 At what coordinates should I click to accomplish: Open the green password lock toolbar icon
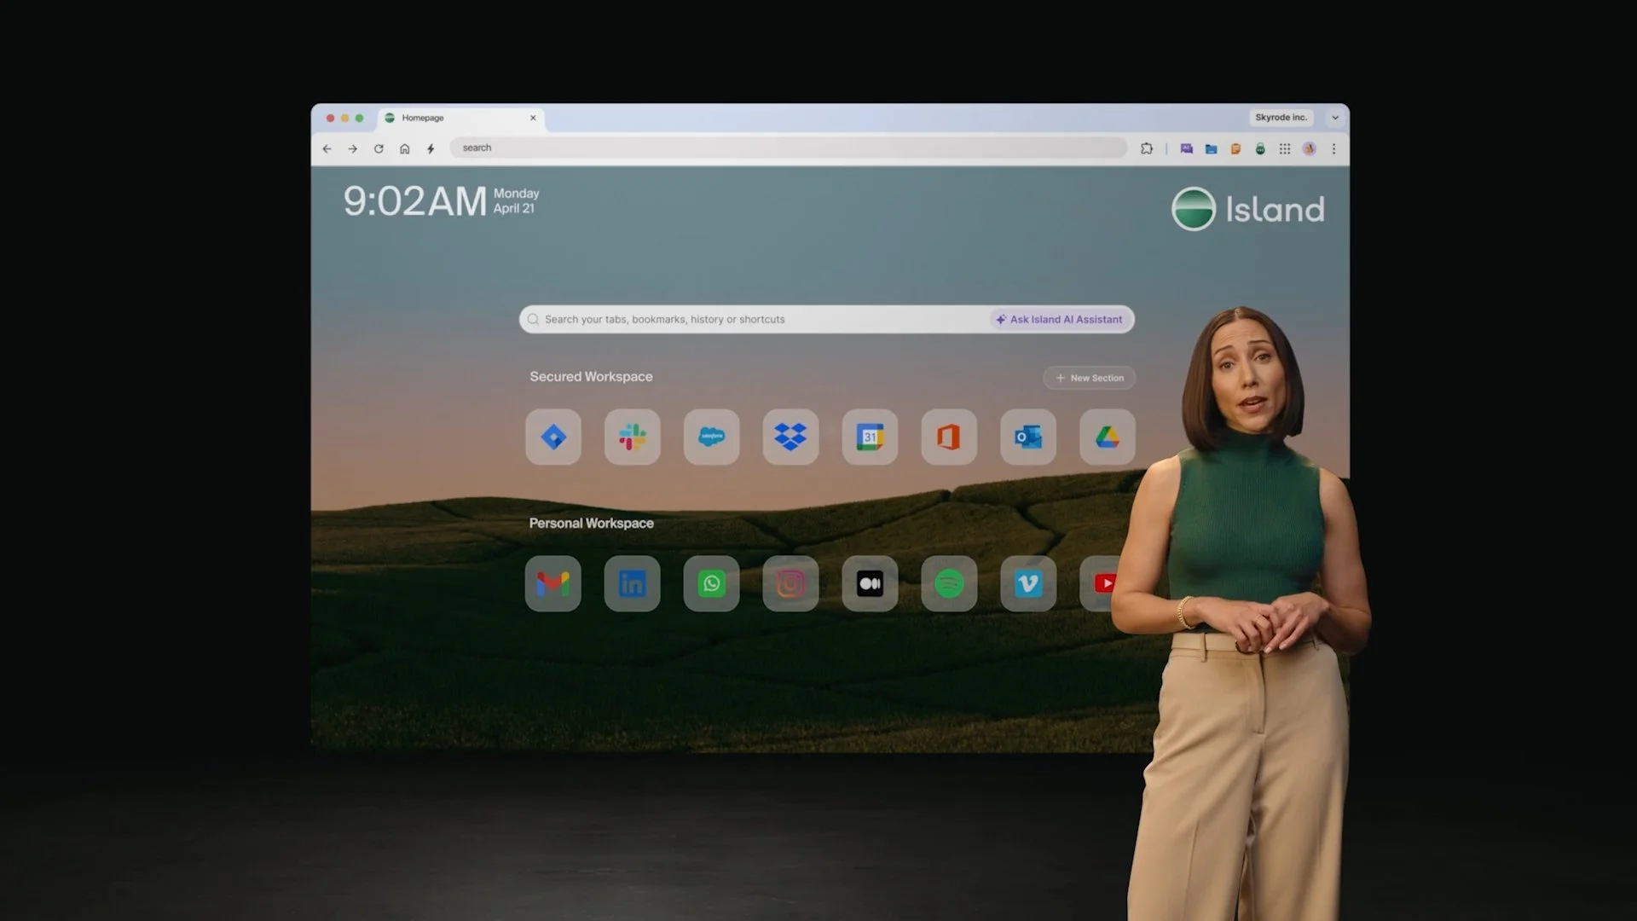pyautogui.click(x=1260, y=148)
